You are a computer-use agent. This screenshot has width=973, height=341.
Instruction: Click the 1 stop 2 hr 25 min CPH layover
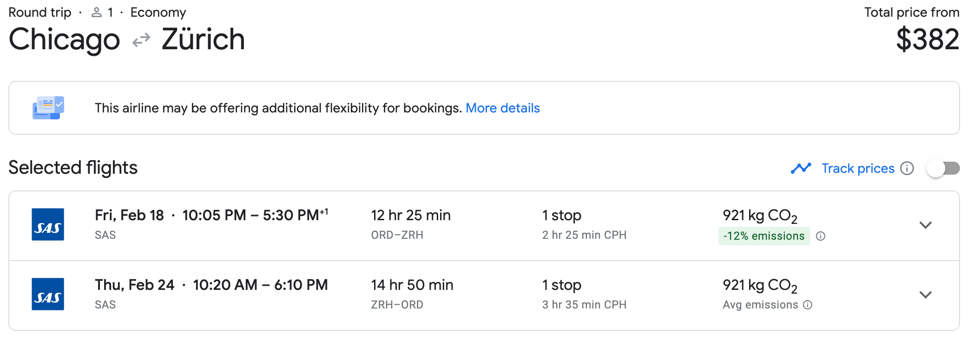pyautogui.click(x=584, y=225)
